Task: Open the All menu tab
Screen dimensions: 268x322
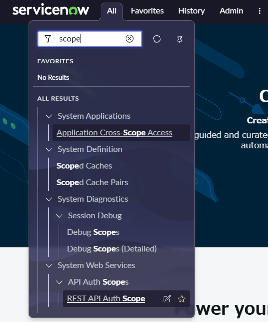Action: coord(112,11)
